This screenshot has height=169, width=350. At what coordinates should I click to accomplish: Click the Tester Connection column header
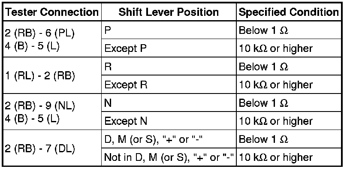[52, 12]
